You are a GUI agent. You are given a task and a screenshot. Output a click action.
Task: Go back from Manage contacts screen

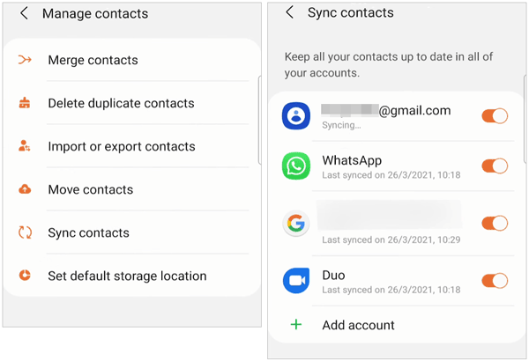(x=24, y=13)
